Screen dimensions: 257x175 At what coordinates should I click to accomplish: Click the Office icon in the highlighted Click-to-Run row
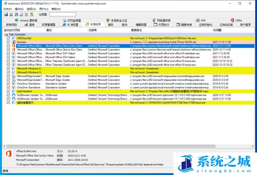[13, 46]
